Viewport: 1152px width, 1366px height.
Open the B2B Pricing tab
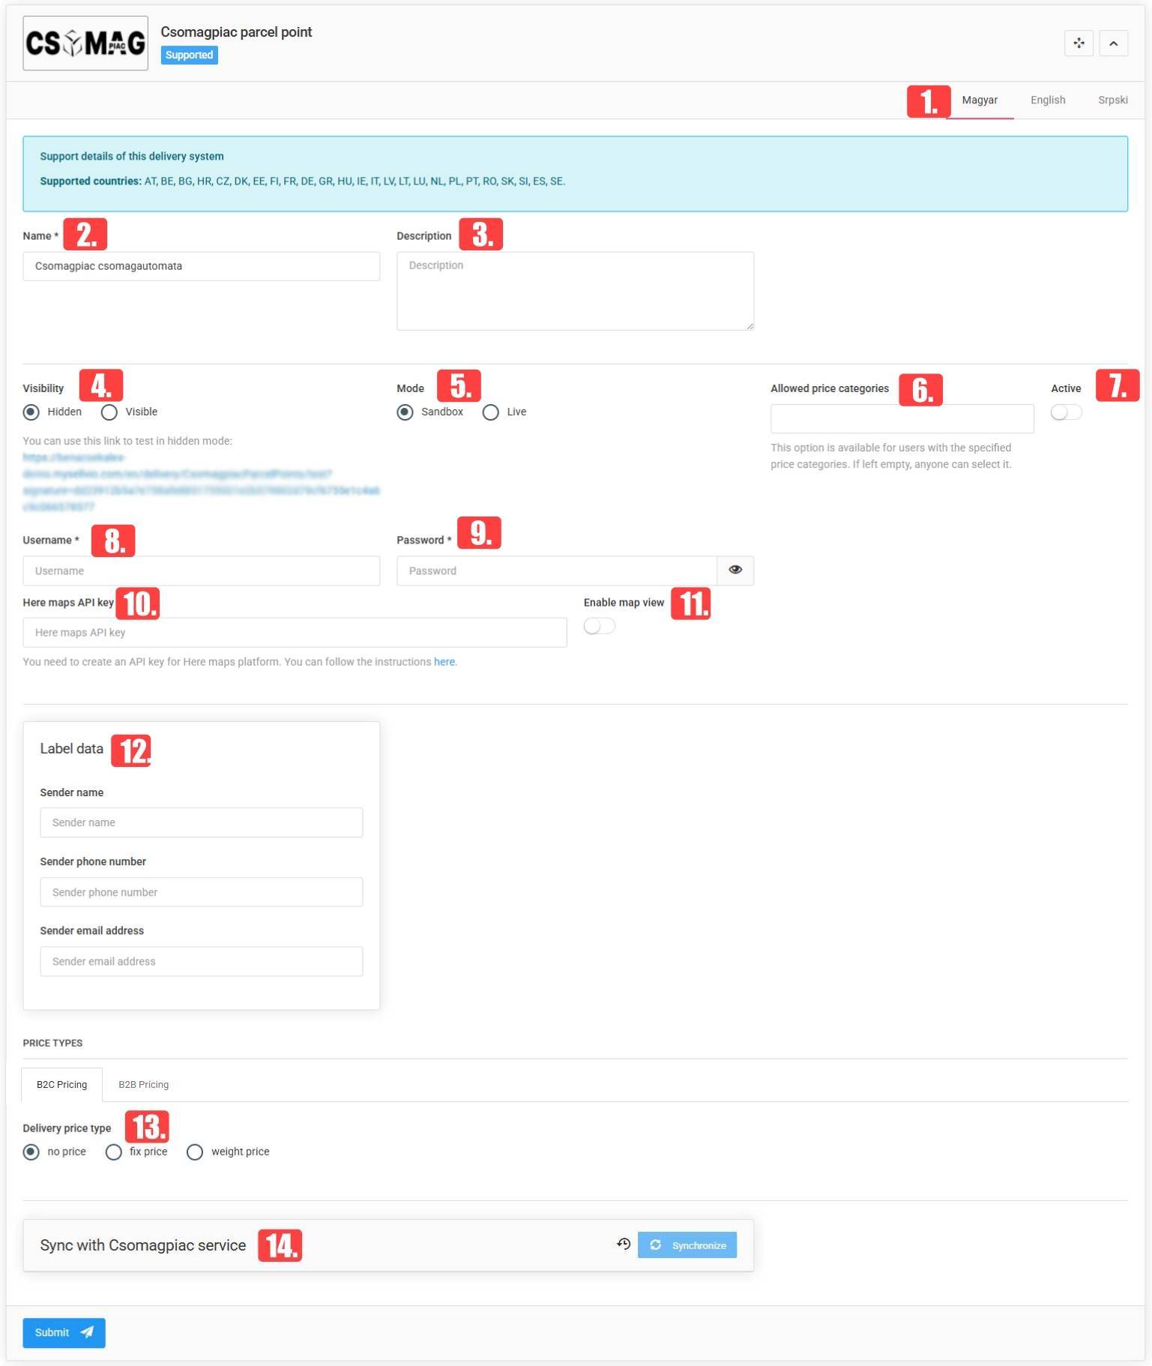click(x=143, y=1085)
